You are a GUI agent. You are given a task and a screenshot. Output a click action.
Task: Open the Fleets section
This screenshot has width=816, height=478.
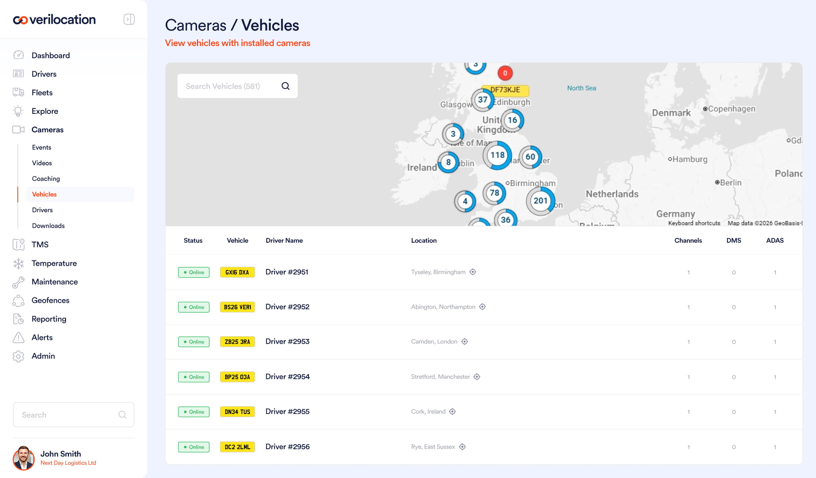coord(42,93)
